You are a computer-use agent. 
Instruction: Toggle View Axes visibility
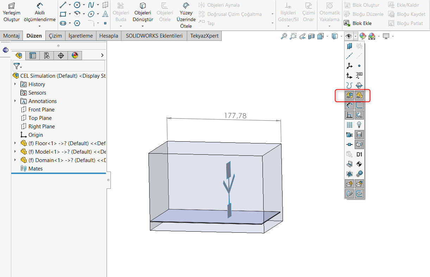349,56
